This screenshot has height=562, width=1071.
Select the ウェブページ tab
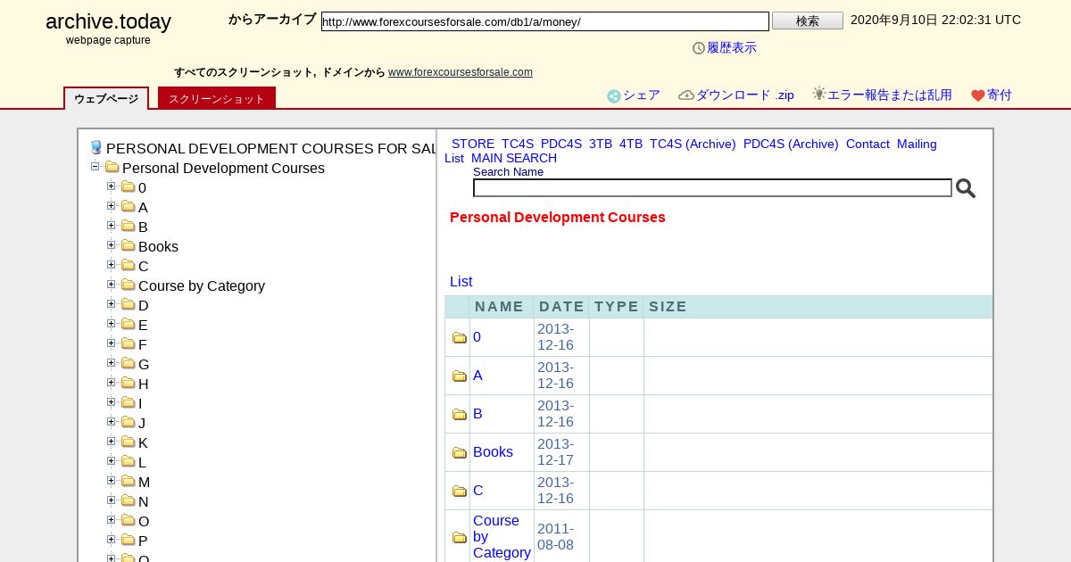pos(106,99)
